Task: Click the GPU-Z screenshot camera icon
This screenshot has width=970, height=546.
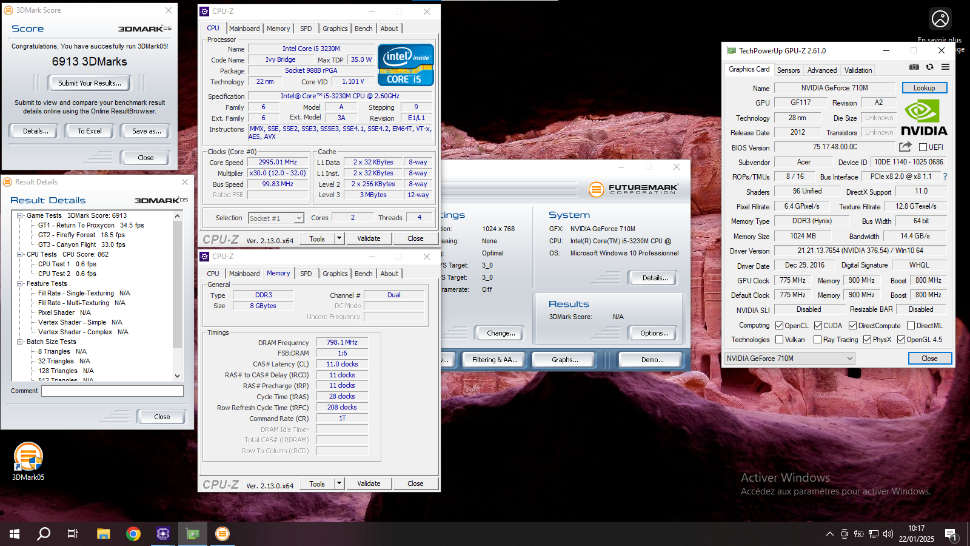Action: click(x=914, y=67)
